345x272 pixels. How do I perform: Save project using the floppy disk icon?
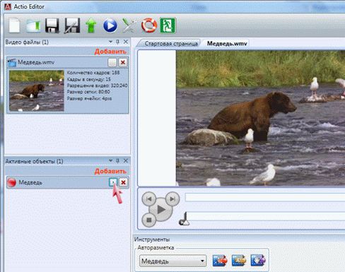52,25
